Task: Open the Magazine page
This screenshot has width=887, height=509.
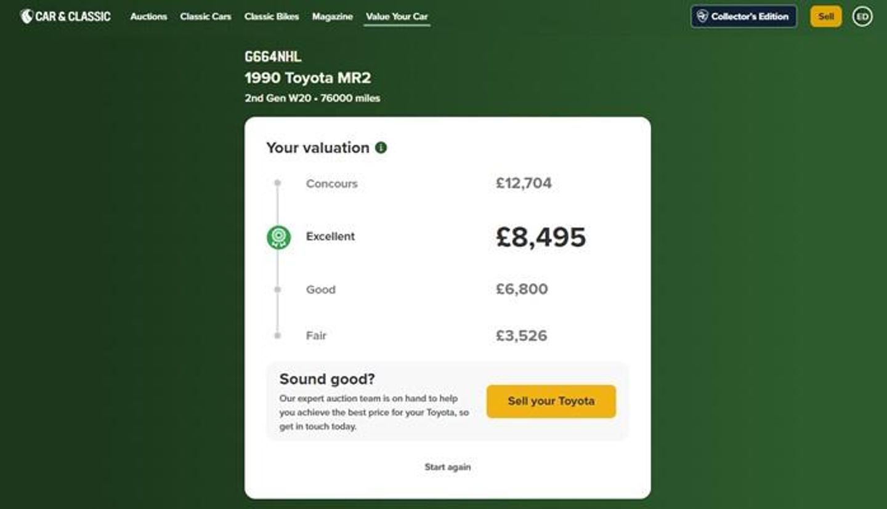Action: [x=333, y=17]
